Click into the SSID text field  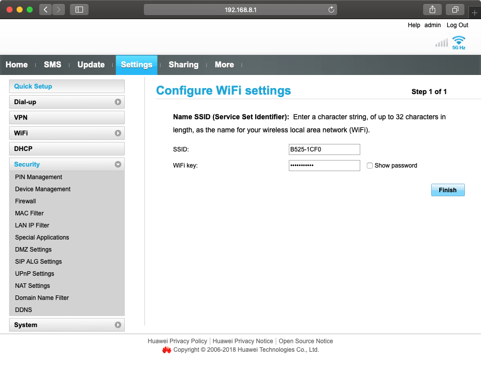tap(324, 149)
